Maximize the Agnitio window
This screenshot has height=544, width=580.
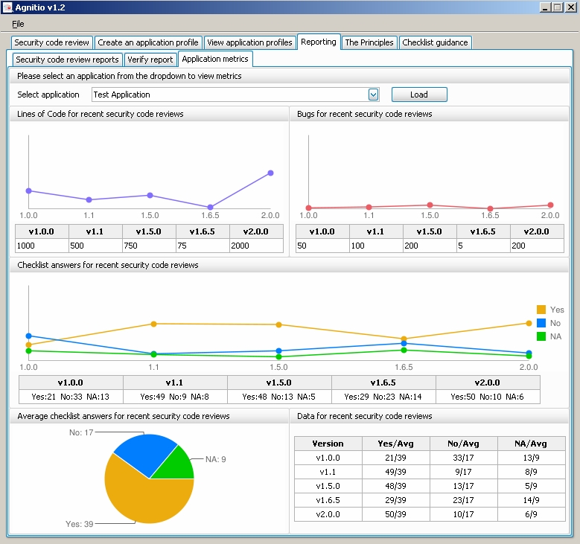pyautogui.click(x=558, y=7)
